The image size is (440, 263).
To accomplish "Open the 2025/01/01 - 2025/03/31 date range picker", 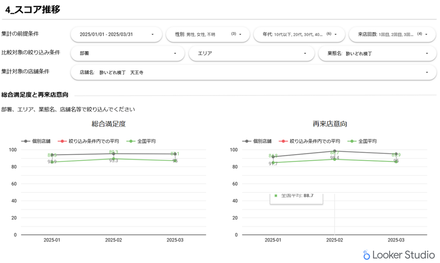I will pos(116,35).
